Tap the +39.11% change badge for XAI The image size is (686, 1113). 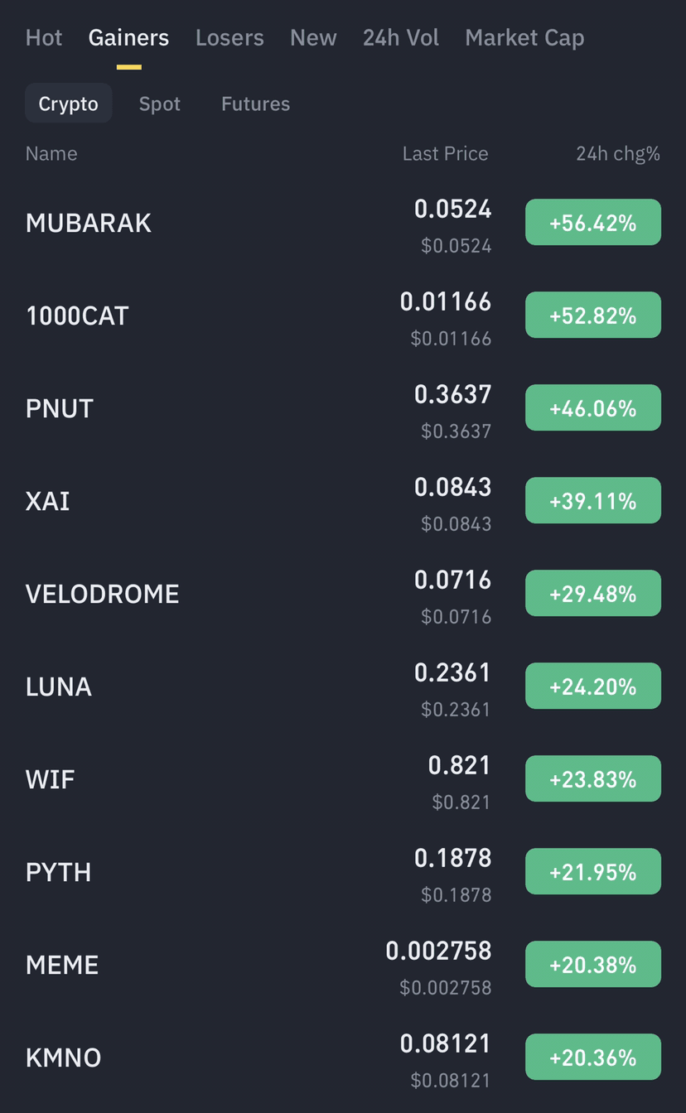click(x=593, y=501)
